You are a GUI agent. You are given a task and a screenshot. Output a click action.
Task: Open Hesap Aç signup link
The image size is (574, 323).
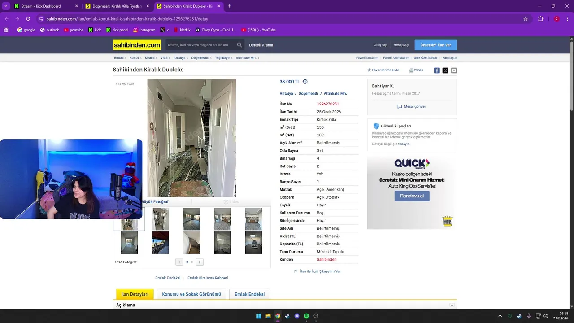(401, 45)
